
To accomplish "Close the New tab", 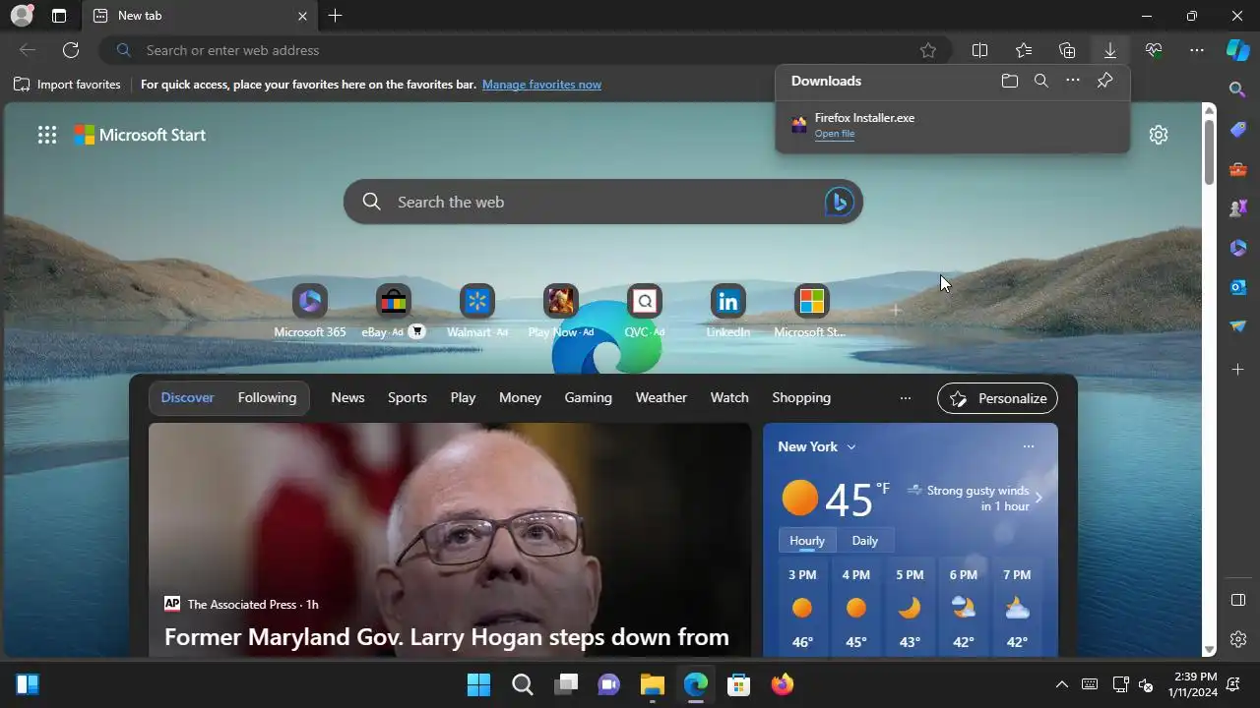I will coord(302,16).
